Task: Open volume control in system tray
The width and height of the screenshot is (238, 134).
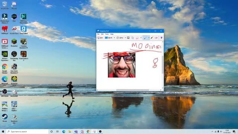Action: point(221,131)
